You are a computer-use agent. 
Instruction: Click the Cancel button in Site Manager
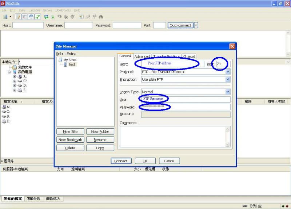pos(169,161)
